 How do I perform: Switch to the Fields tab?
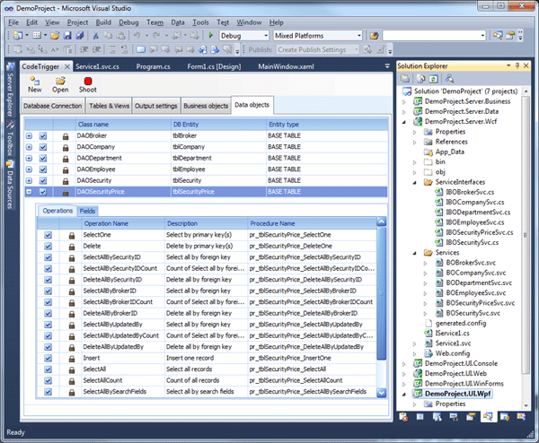(87, 211)
